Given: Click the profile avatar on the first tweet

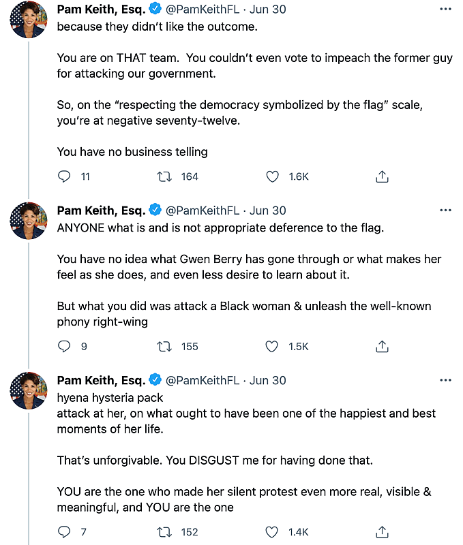Looking at the screenshot, I should point(28,20).
